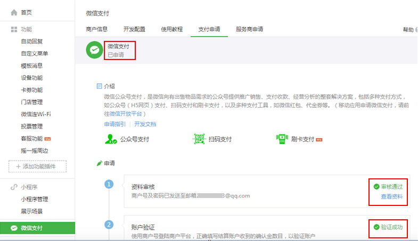Click the 功能 grid icon
418x241 pixels.
14,29
